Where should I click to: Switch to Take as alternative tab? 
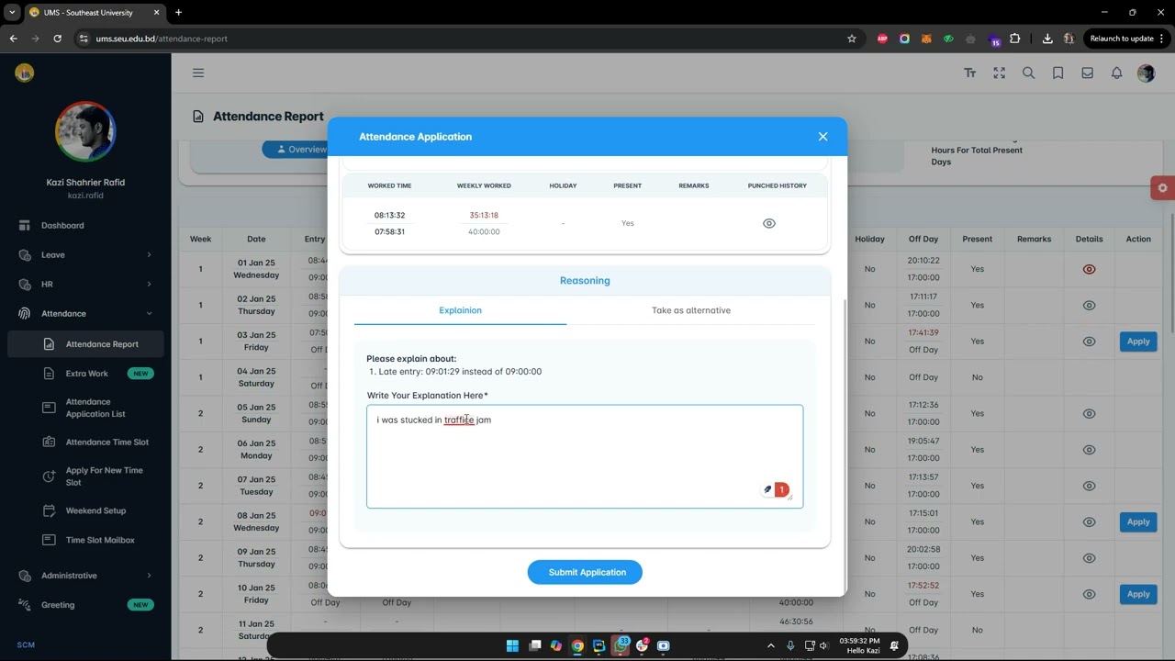coord(691,310)
